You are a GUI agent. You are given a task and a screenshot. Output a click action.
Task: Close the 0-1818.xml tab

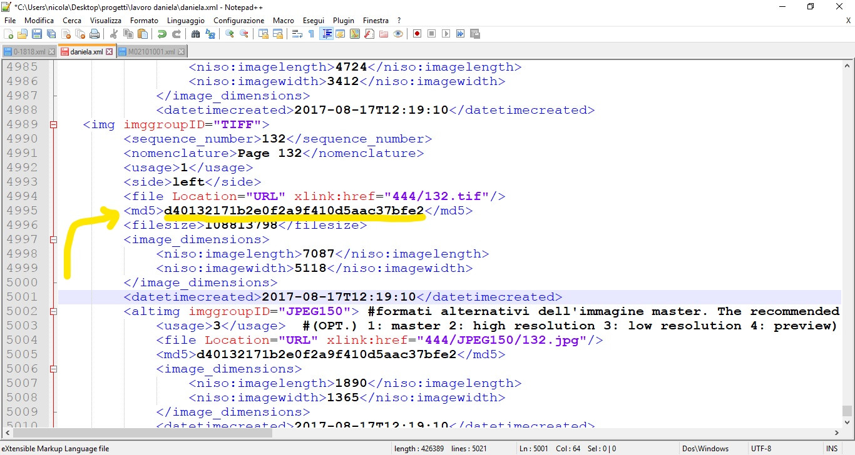click(51, 52)
